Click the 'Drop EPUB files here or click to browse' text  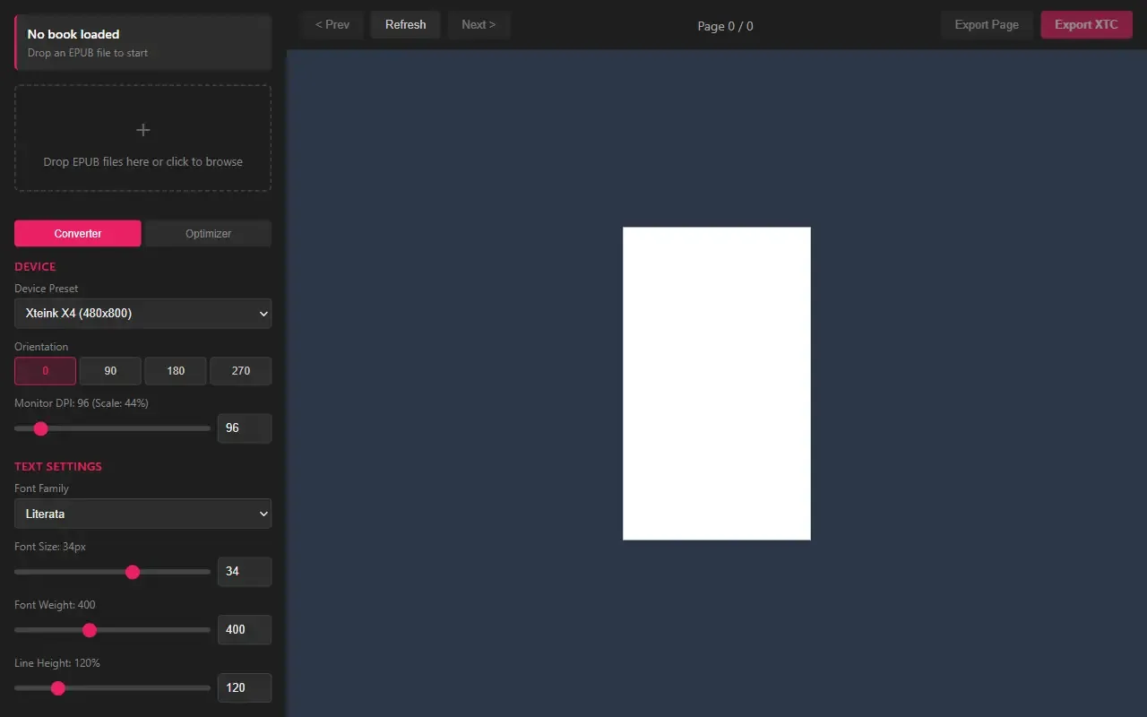[x=142, y=161]
